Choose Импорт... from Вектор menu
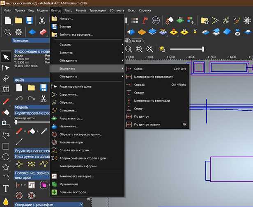This screenshot has width=253, height=207. click(x=87, y=18)
